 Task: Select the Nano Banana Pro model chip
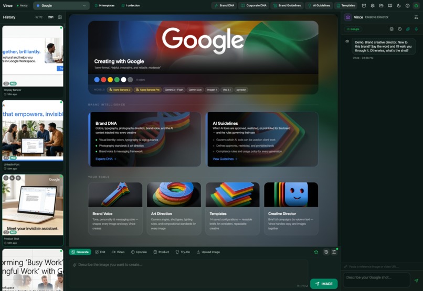(x=147, y=90)
